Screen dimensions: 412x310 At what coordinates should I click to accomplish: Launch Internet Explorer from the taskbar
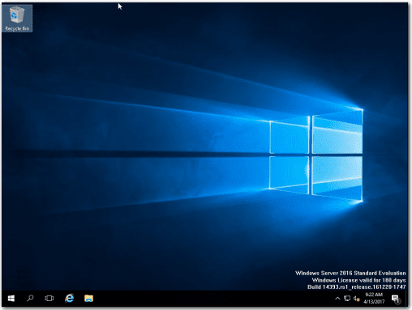[70, 298]
